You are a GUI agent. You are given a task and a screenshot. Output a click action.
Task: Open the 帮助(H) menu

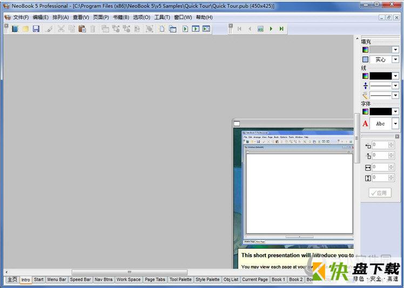point(204,17)
